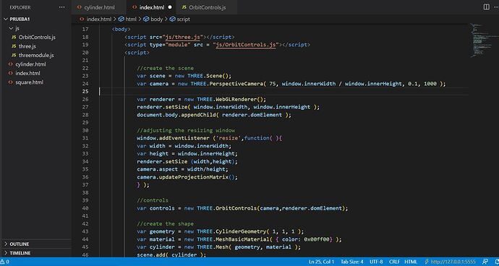Click the EXPLORER panel title

click(x=20, y=7)
